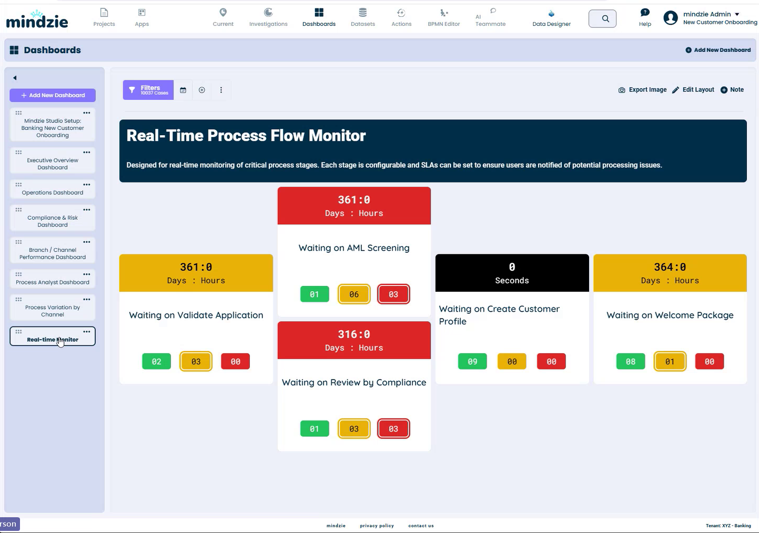Open the Help menu
The width and height of the screenshot is (759, 533).
(645, 17)
